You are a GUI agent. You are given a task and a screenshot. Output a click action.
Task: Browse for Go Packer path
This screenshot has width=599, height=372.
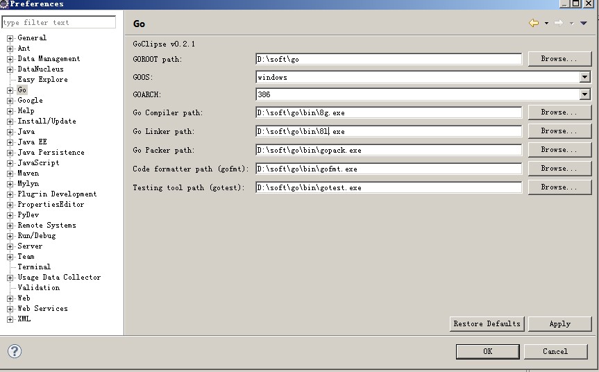(559, 150)
